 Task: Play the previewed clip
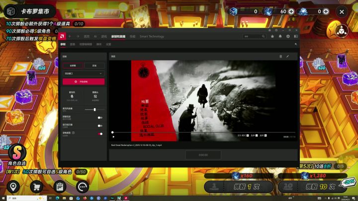point(113,137)
